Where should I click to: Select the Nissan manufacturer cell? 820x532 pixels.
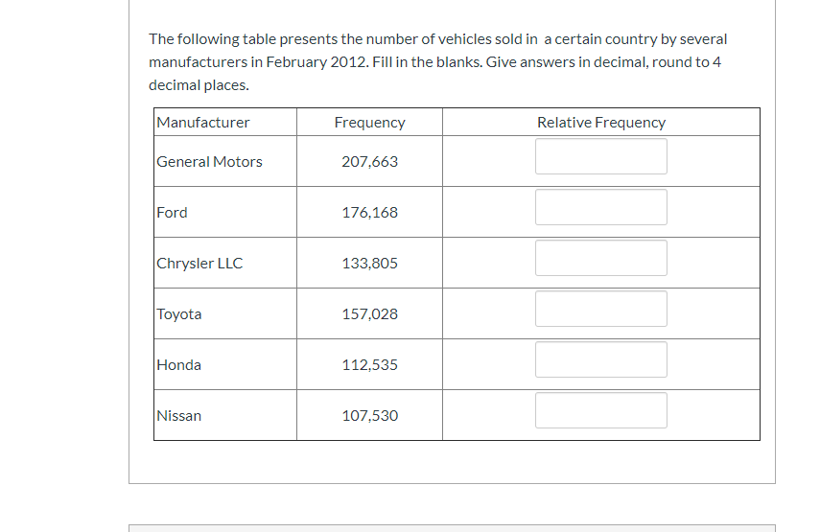pyautogui.click(x=179, y=416)
